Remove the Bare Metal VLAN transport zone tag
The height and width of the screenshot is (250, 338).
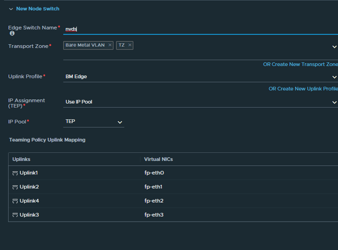click(x=110, y=45)
